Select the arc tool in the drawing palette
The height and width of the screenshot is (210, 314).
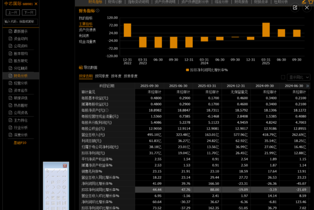(53, 187)
